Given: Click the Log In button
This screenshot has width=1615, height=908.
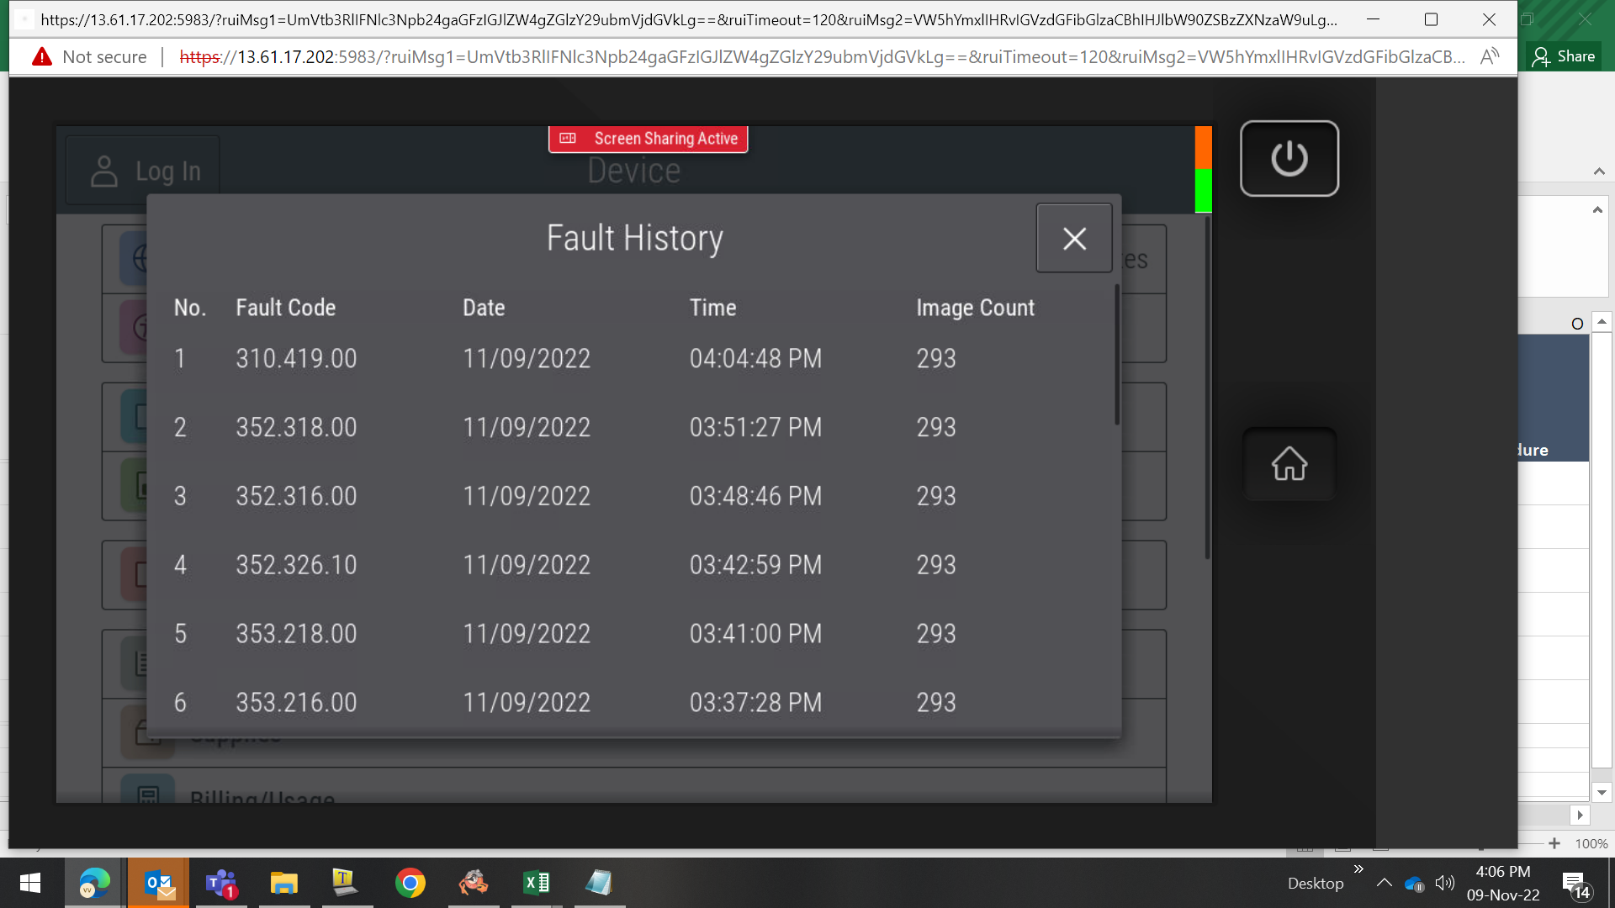Looking at the screenshot, I should pos(144,172).
